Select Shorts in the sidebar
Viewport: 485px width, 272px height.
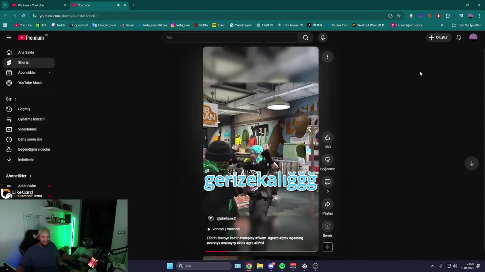click(x=29, y=62)
